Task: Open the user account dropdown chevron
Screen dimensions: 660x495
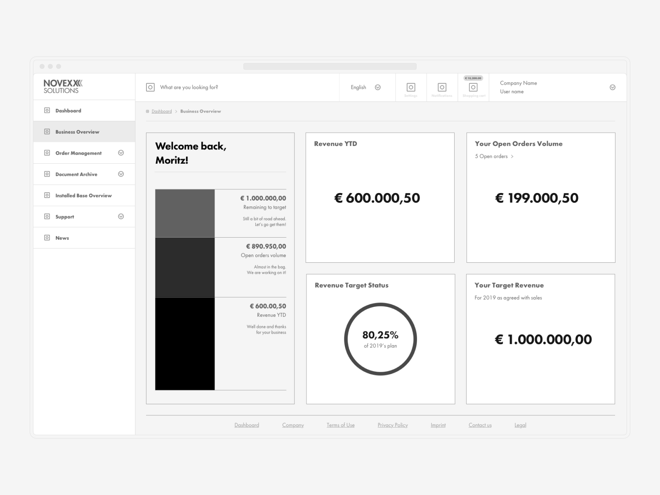Action: (x=613, y=87)
